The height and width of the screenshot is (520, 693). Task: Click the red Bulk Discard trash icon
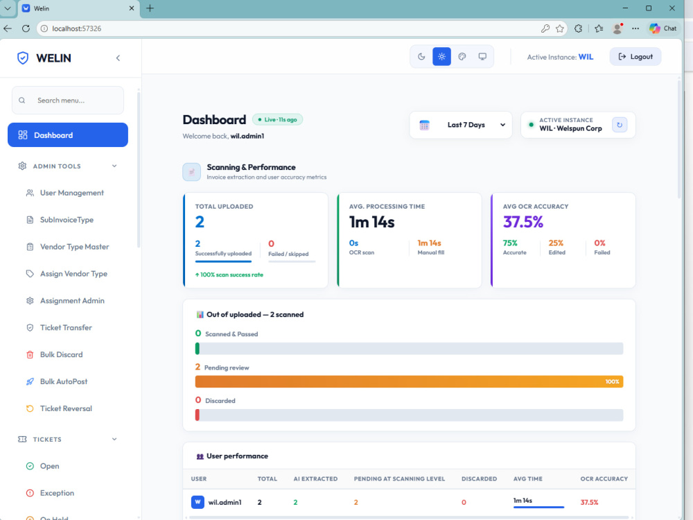tap(30, 354)
